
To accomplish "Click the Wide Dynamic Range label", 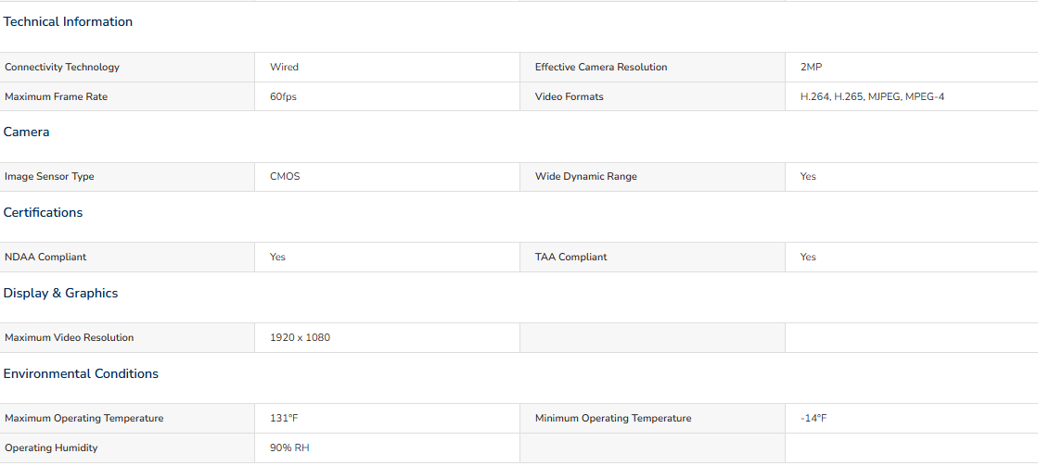I will [x=586, y=177].
